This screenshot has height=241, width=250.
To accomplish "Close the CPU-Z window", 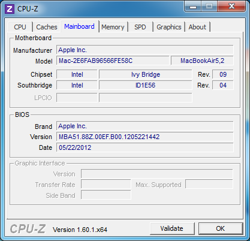I will [x=231, y=7].
